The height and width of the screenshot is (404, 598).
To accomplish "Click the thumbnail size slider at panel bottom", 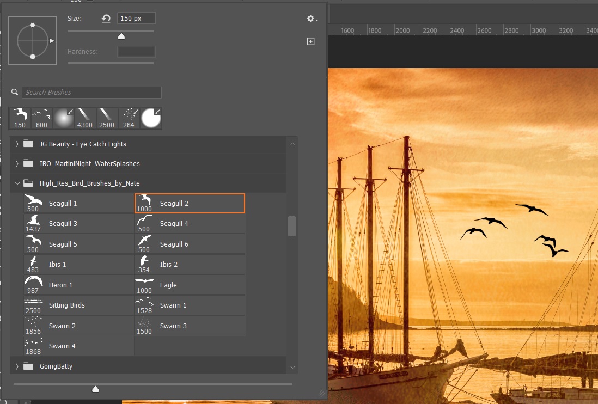I will [x=95, y=389].
